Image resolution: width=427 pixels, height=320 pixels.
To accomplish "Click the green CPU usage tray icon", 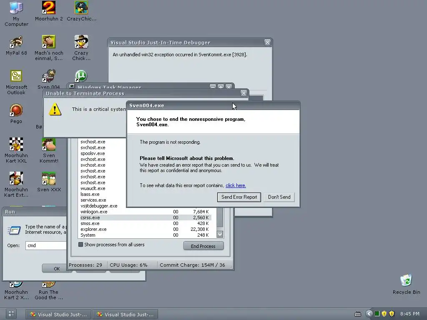I will click(377, 314).
